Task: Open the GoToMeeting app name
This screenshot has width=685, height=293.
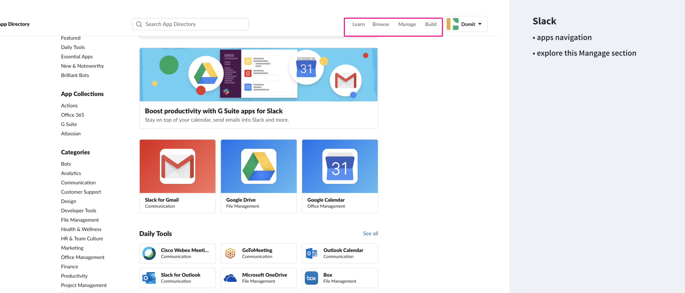Action: [x=257, y=250]
